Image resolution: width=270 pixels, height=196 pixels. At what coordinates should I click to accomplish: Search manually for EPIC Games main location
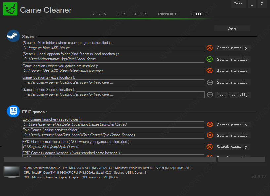232,147
